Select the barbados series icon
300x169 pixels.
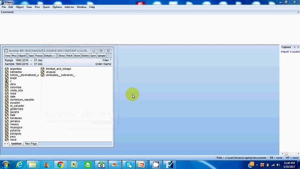coord(7,72)
